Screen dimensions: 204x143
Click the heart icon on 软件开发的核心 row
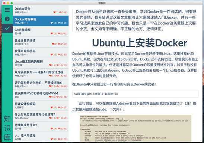click(51, 55)
